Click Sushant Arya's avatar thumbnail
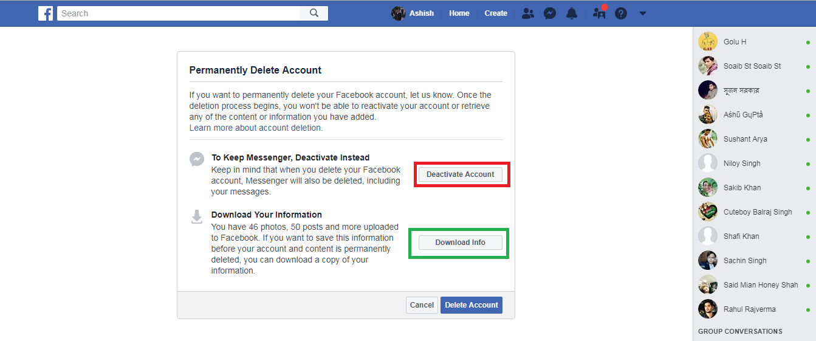The height and width of the screenshot is (341, 816). pos(708,139)
